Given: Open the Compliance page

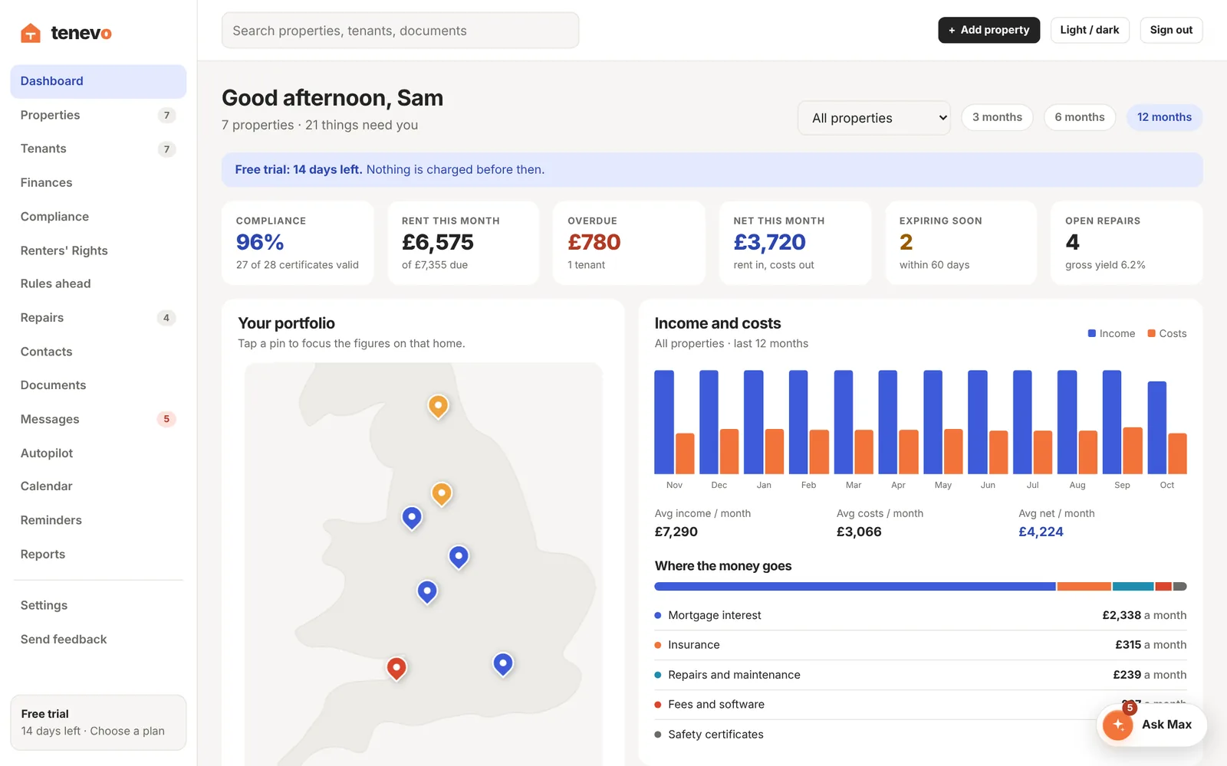Looking at the screenshot, I should [x=98, y=217].
